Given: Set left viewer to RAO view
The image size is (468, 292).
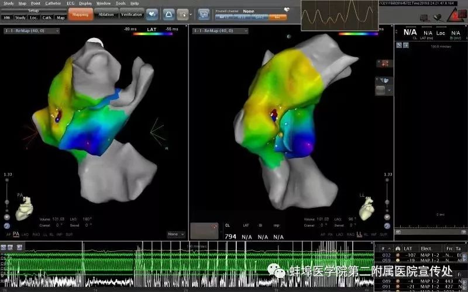Looking at the screenshot, I should 36,235.
